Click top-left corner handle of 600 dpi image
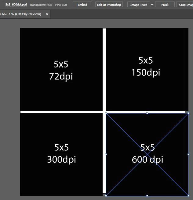 point(106,113)
